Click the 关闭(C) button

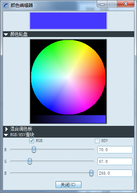coord(68,185)
